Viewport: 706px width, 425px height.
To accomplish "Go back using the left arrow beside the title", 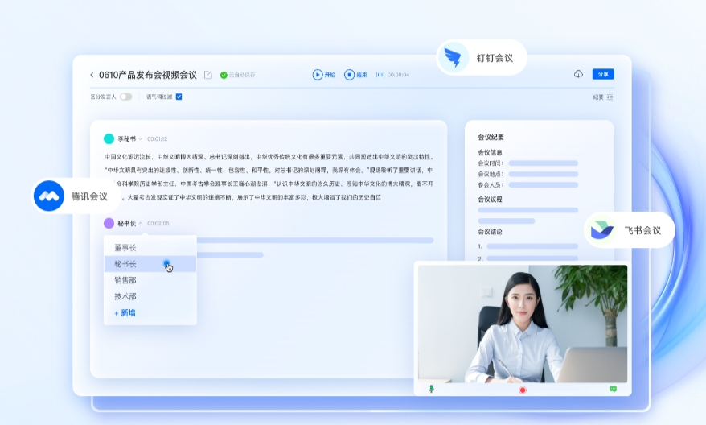I will coord(92,75).
